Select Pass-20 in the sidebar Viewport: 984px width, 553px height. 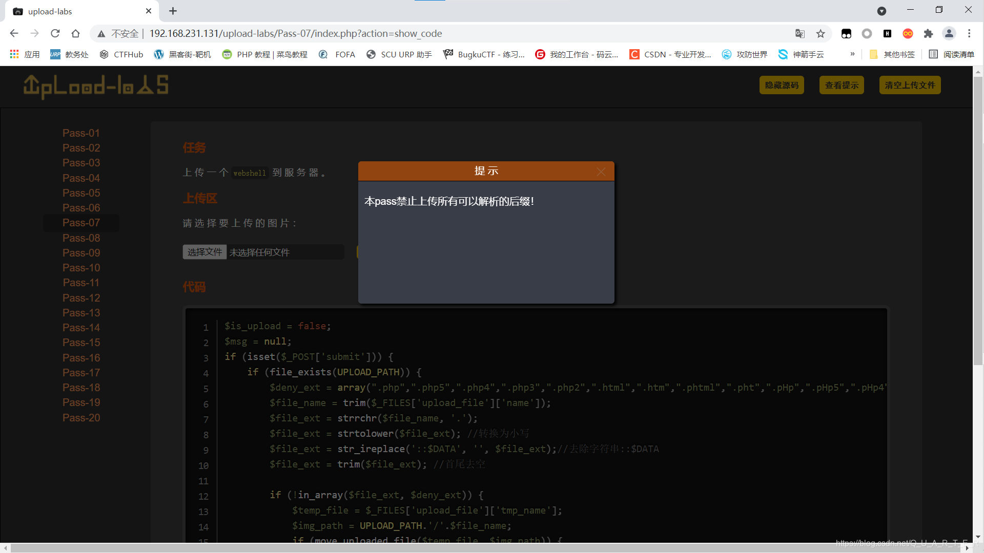pyautogui.click(x=81, y=418)
